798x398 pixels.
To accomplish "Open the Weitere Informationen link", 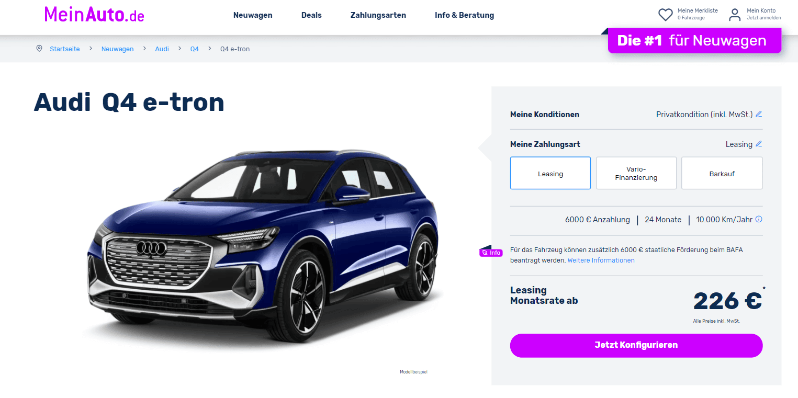I will (601, 260).
